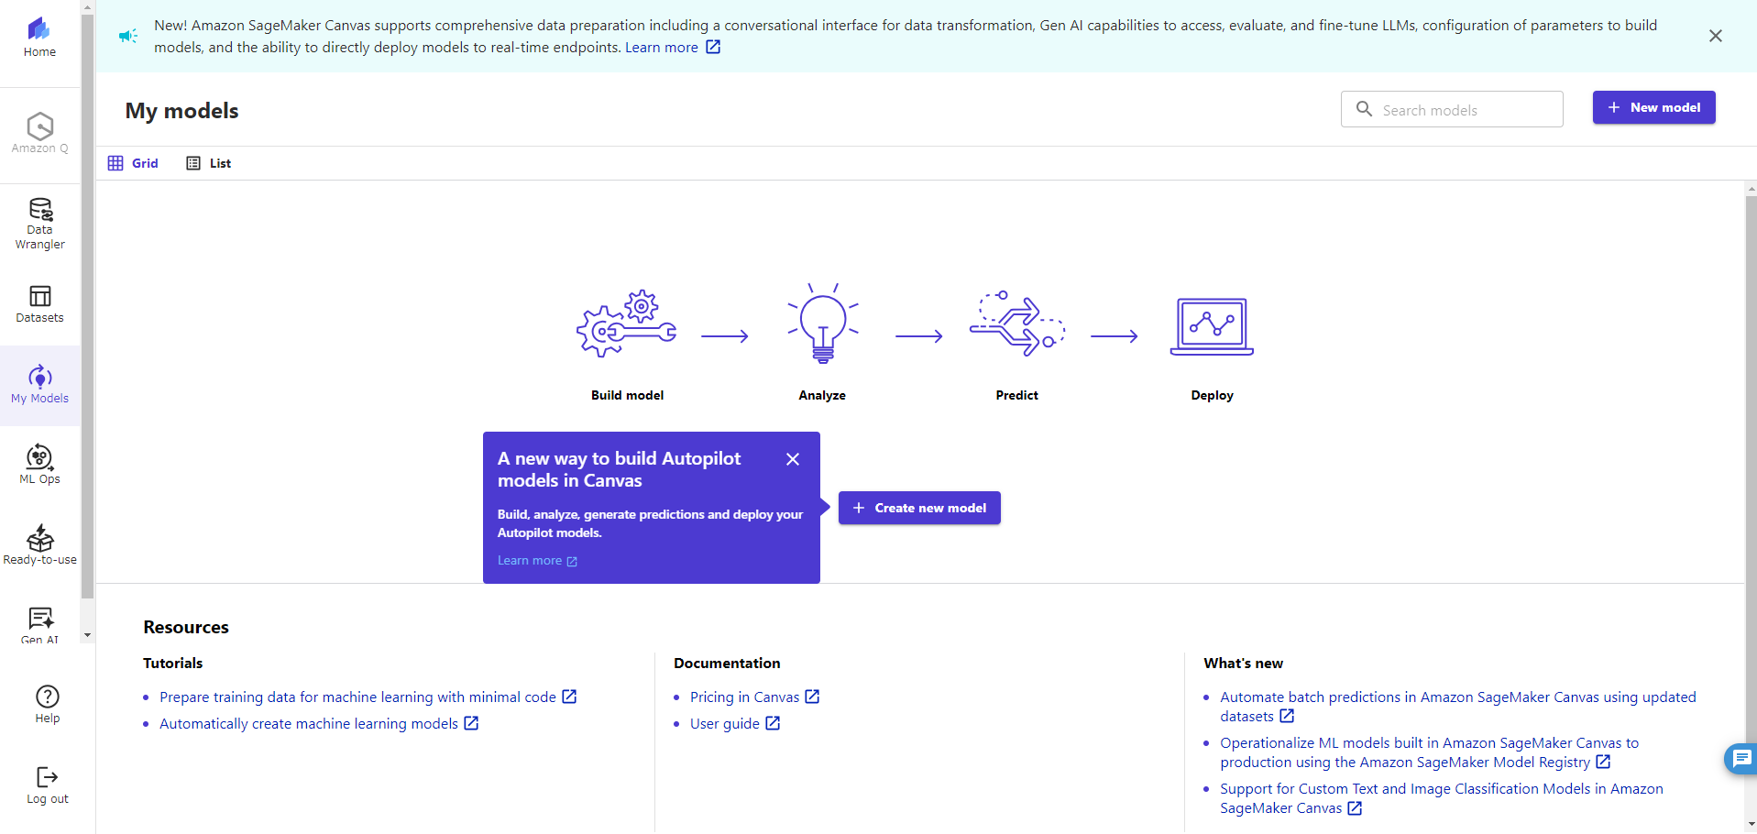The height and width of the screenshot is (834, 1757).
Task: Click the Build model label
Action: [627, 395]
